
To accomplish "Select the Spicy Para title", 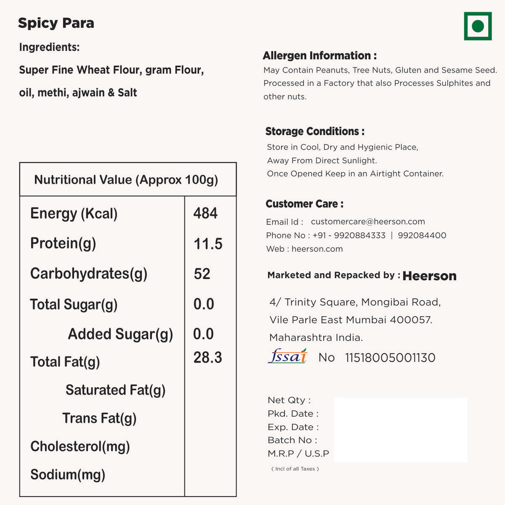I will click(x=56, y=23).
